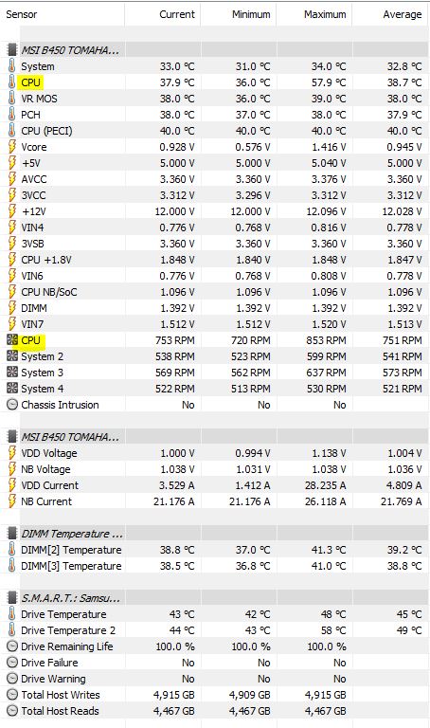Screen dimensions: 430x728
Task: Click the thermometer icon beside System
Action: 12,66
